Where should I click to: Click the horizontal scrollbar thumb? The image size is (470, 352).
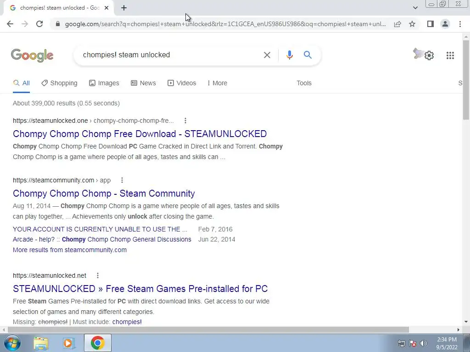(208, 330)
